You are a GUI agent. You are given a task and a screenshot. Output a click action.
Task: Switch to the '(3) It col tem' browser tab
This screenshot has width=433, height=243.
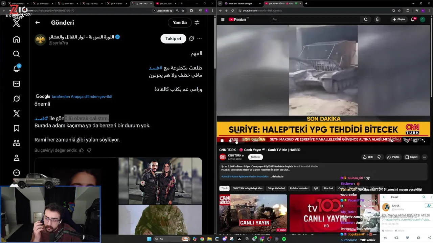(68, 3)
